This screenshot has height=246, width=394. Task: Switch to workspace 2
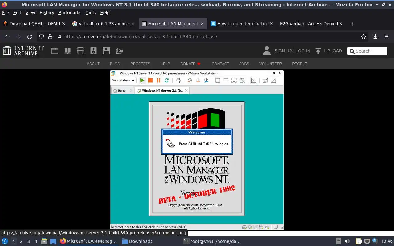click(21, 241)
